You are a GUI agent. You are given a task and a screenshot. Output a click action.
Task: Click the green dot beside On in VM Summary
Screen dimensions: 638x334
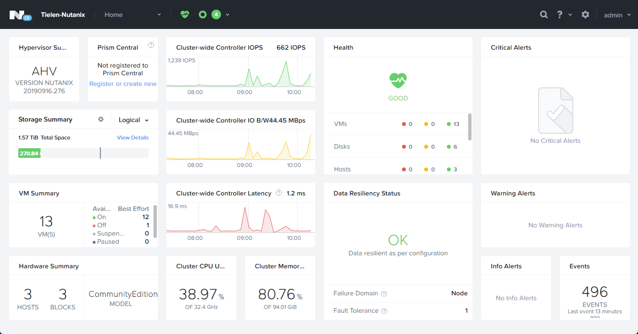94,217
